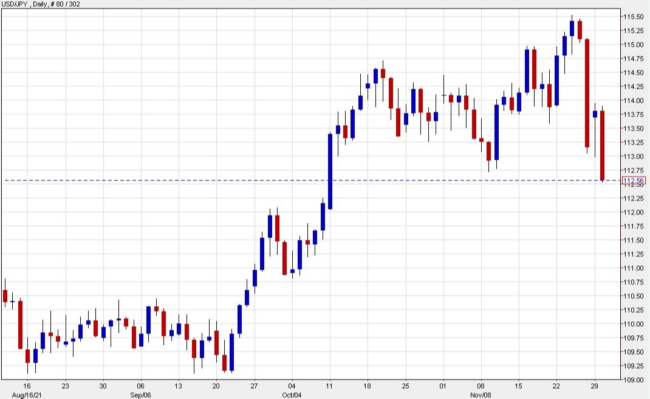
Task: Click the Aug/16/21 date label
Action: [x=27, y=395]
